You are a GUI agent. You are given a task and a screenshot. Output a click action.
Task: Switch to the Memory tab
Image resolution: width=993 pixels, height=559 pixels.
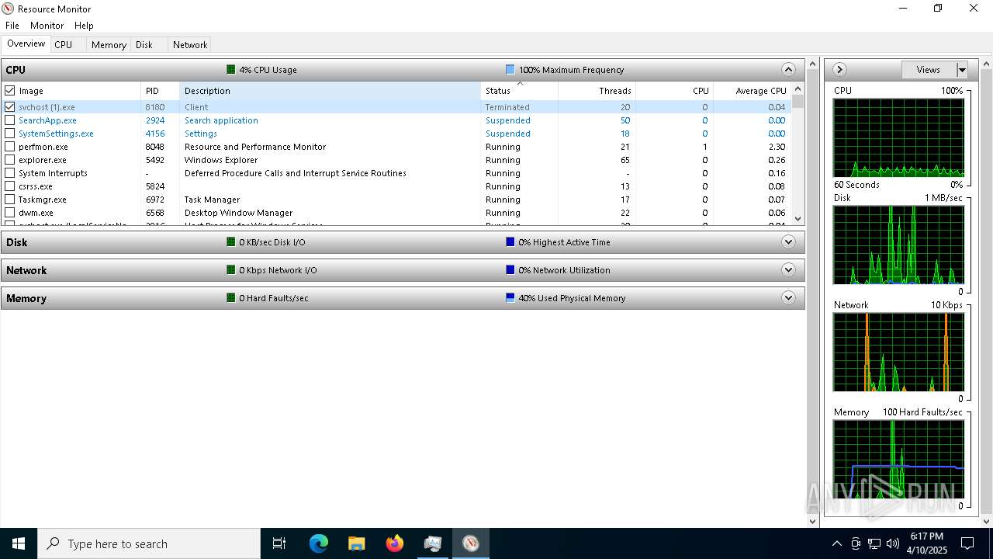109,45
